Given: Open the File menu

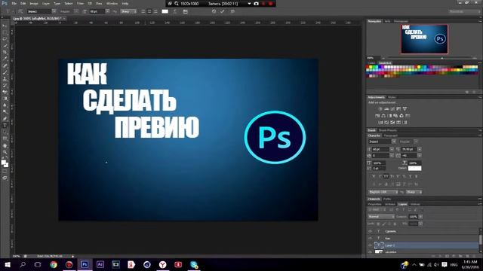Looking at the screenshot, I should click(14, 3).
